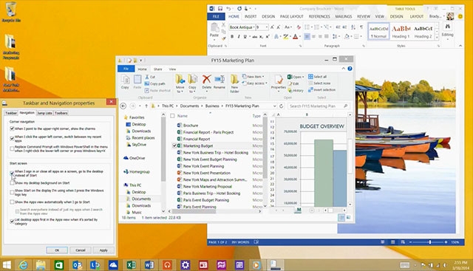Enable Show the Apps view automatically
The height and width of the screenshot is (271, 473).
click(12, 202)
